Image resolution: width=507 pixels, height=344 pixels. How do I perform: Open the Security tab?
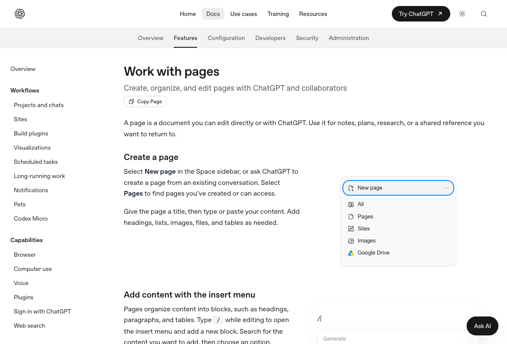[307, 38]
